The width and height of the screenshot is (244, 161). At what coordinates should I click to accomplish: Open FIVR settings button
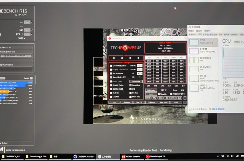(x=148, y=98)
